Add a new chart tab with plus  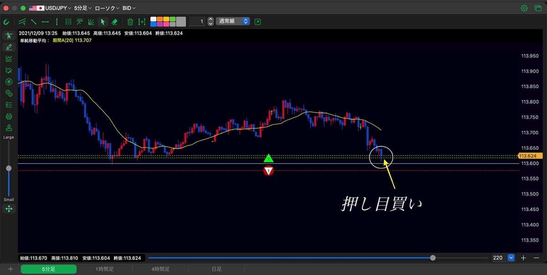tap(10, 270)
